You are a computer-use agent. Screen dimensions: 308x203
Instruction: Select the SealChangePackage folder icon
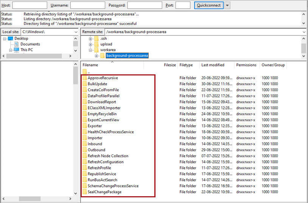coord(85,192)
